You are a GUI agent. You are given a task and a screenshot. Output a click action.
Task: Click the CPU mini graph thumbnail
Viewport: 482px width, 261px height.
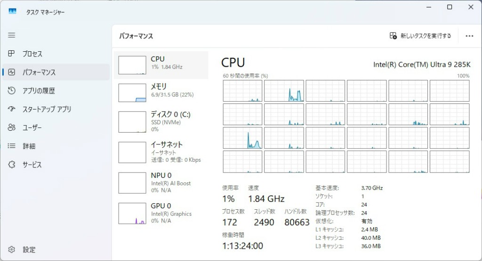(132, 65)
